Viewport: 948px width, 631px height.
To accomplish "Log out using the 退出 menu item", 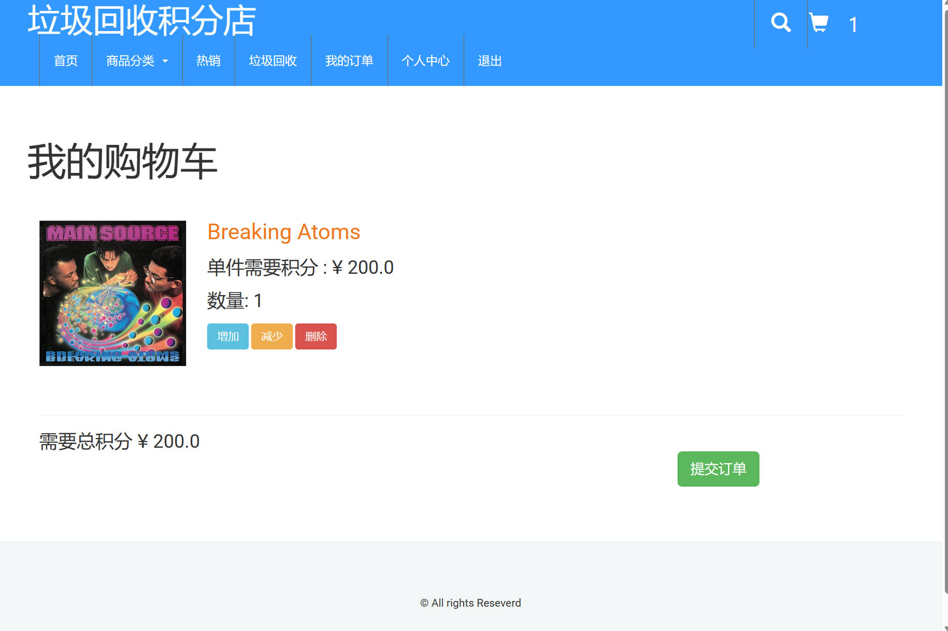I will click(x=489, y=61).
